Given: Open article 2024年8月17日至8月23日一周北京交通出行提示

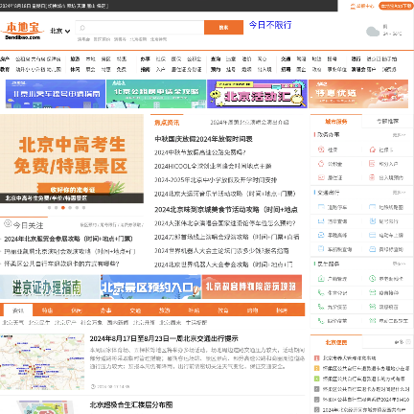Looking at the screenshot, I should [164, 338].
